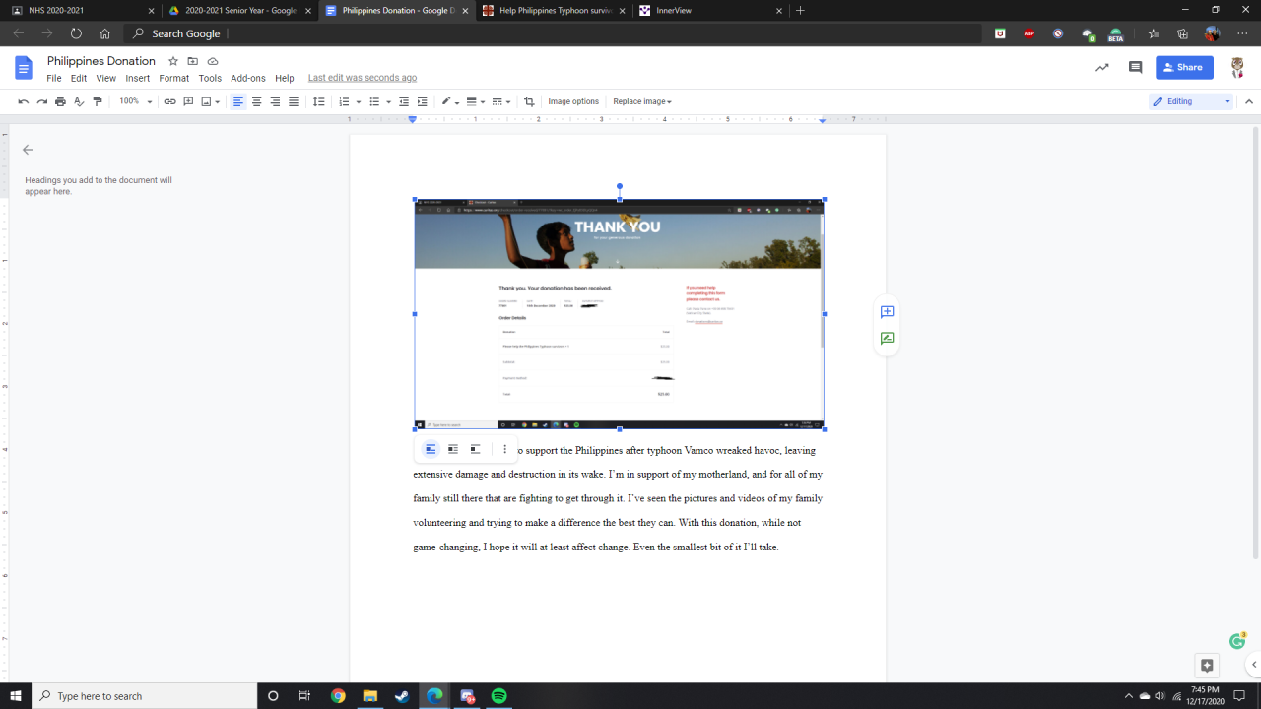
Task: Select the wrap text image option
Action: 453,449
